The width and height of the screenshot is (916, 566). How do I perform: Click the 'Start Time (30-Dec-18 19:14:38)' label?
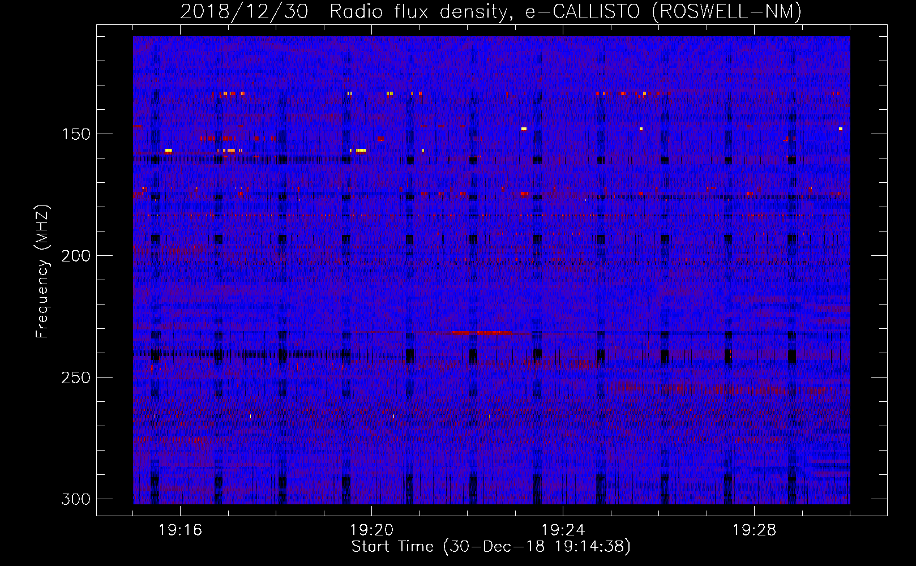click(491, 547)
